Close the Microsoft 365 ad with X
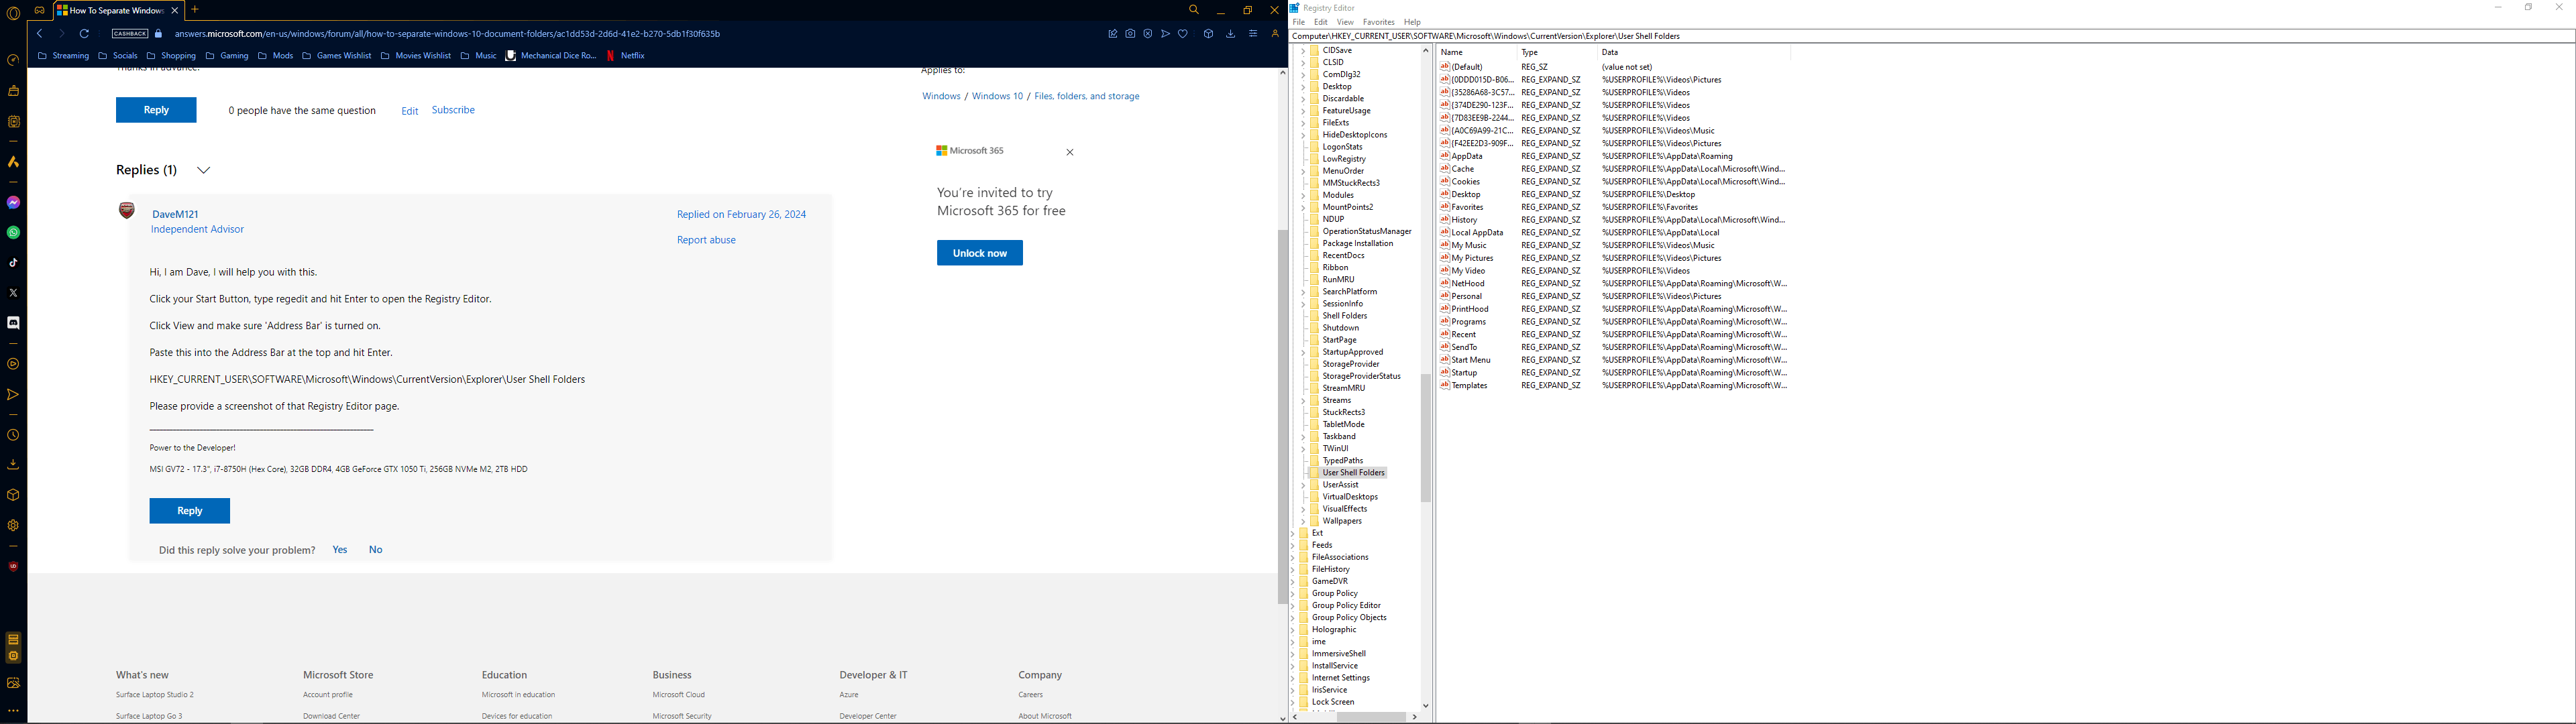The image size is (2576, 724). (1070, 153)
